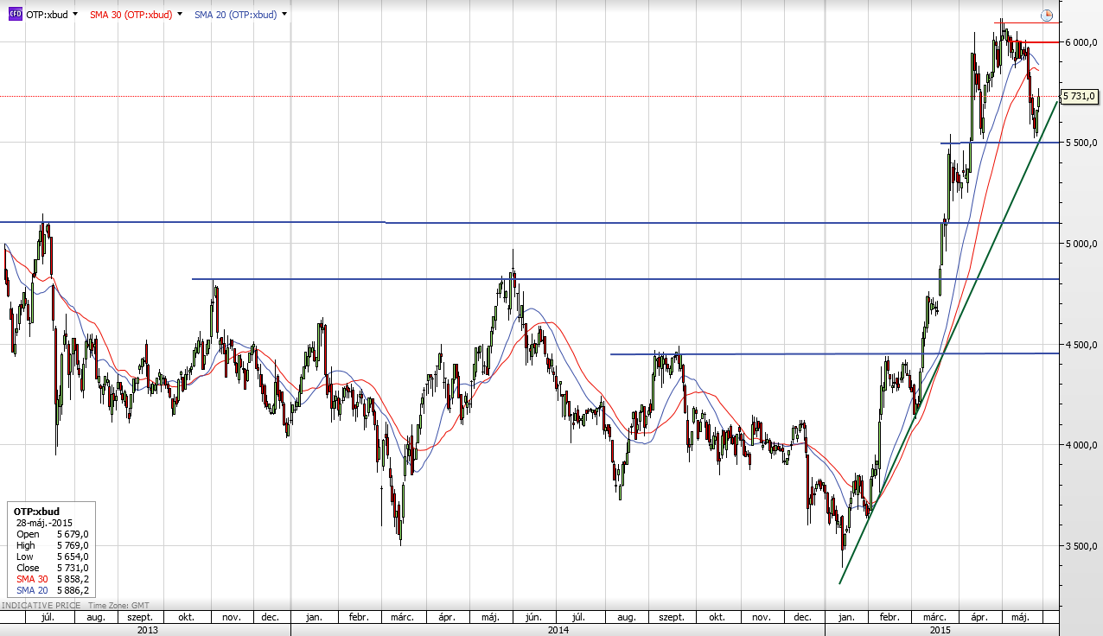Click the INDICATIVE PRICE label
The image size is (1103, 636).
pos(41,607)
